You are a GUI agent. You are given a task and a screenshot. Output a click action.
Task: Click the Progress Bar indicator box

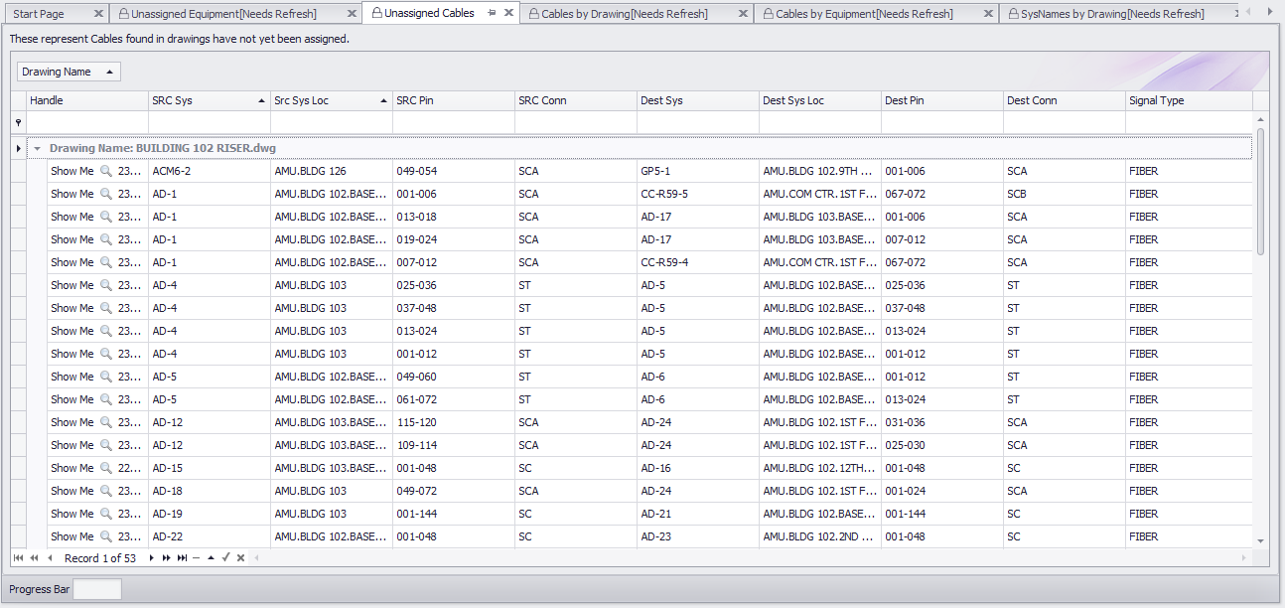97,589
